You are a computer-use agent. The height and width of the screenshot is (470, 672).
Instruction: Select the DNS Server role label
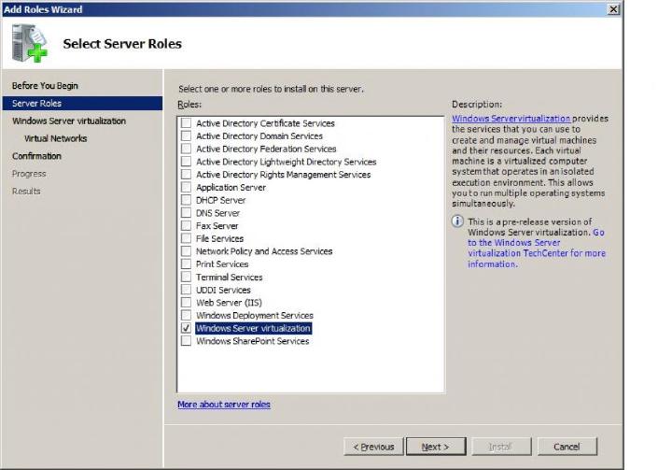click(217, 213)
